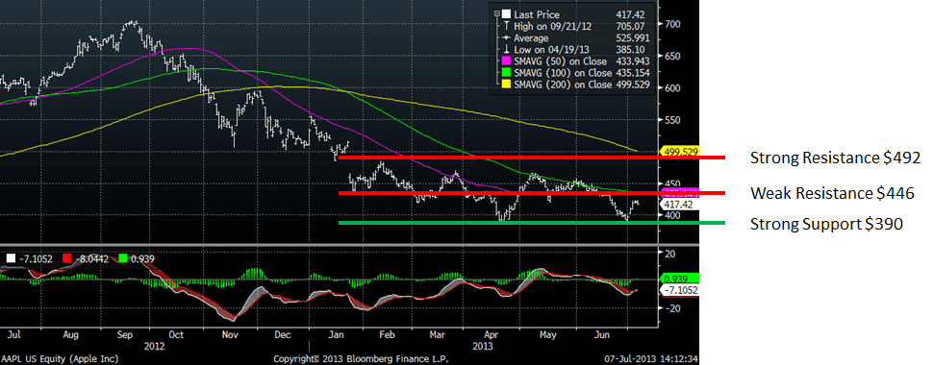Image resolution: width=933 pixels, height=365 pixels.
Task: Click the High marker icon in legend
Action: [x=506, y=26]
